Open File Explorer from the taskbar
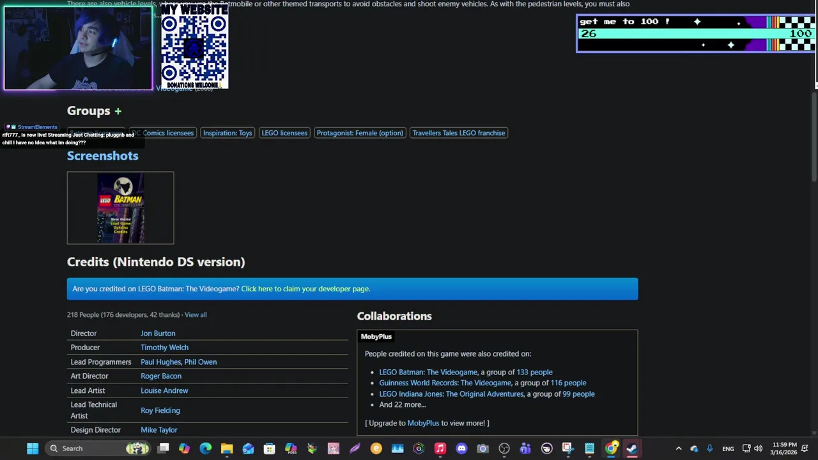 227,448
